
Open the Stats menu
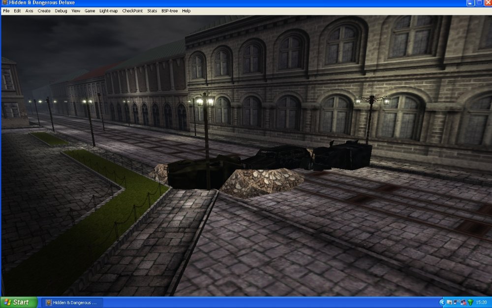point(152,11)
